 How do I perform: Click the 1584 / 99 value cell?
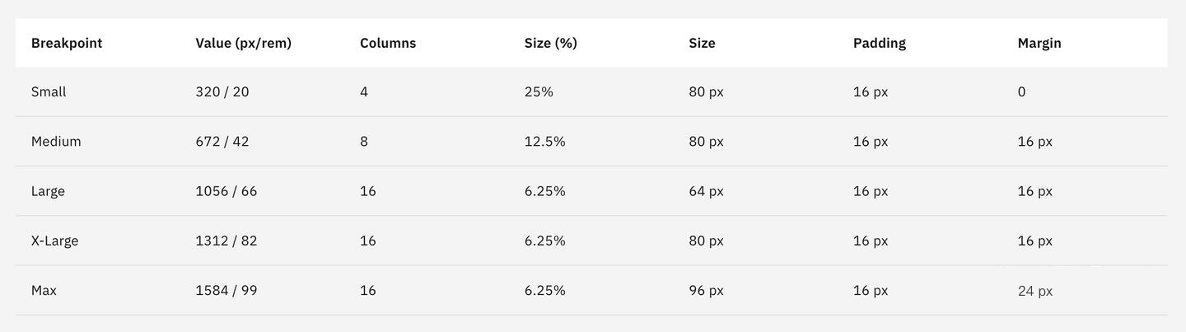point(226,291)
